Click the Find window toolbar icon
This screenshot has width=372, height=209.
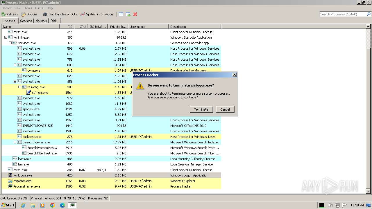pos(121,14)
